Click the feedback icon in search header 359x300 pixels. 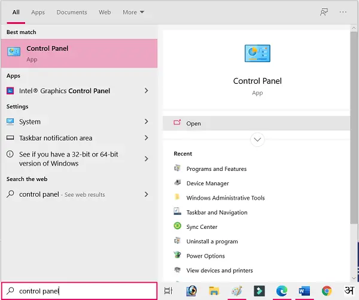[x=324, y=12]
